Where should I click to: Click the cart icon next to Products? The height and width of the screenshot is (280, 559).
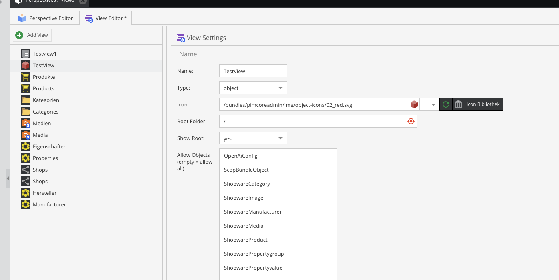pyautogui.click(x=26, y=88)
